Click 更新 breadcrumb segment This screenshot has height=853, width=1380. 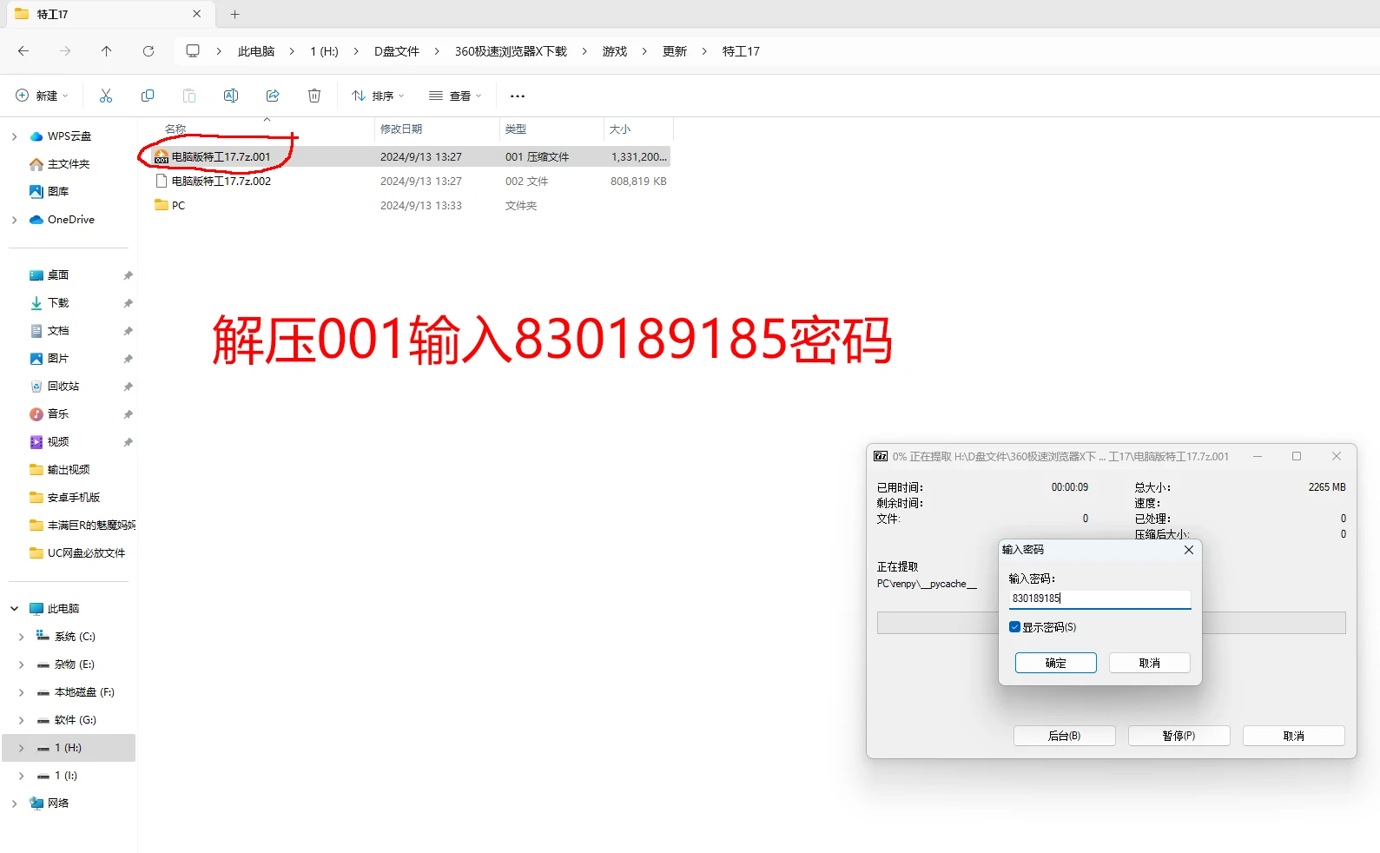[x=675, y=51]
